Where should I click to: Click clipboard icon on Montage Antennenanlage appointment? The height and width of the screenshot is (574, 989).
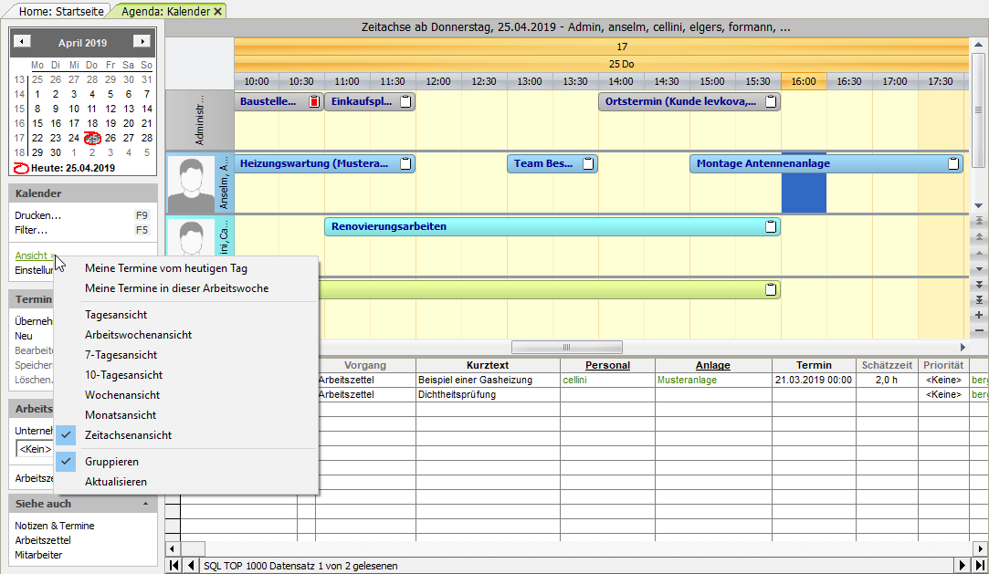[953, 164]
